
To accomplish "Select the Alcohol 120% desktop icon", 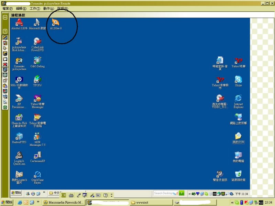I will [19, 23].
